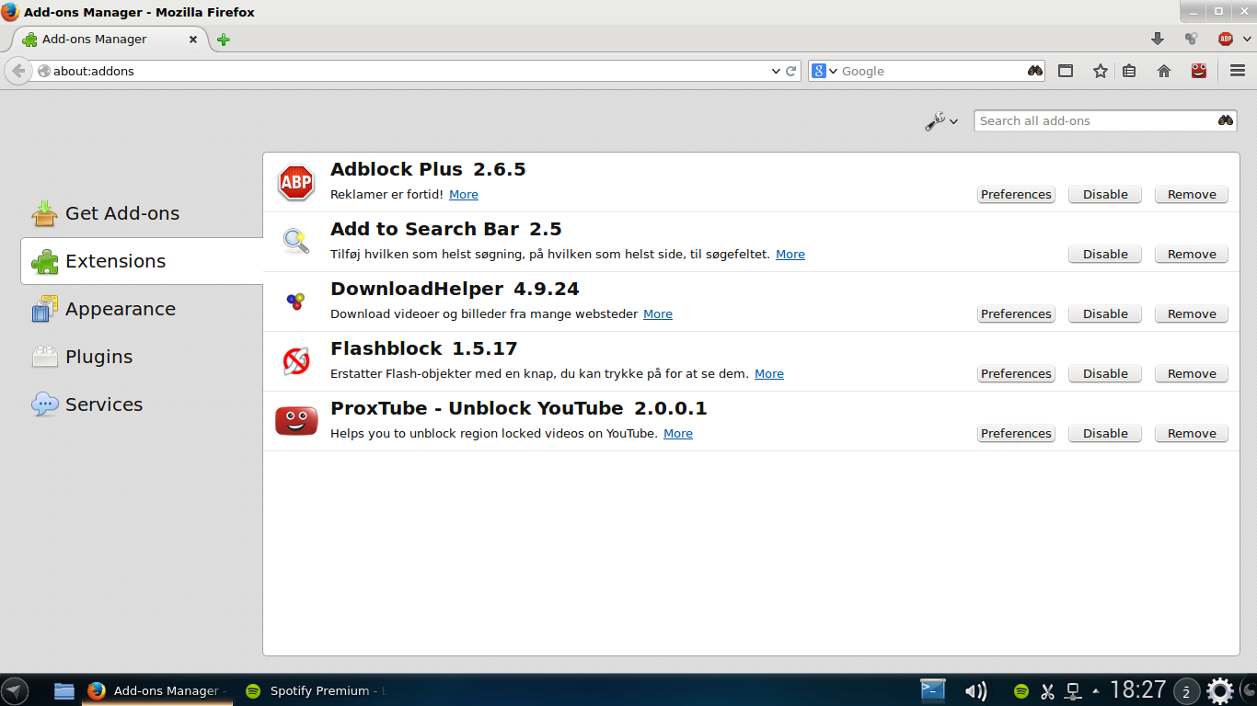Open DownloadHelper Preferences
Screen dimensions: 1257x706
1016,313
